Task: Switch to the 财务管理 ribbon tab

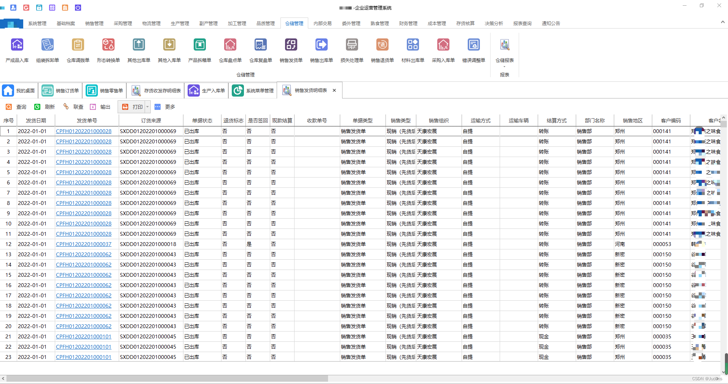Action: 408,23
